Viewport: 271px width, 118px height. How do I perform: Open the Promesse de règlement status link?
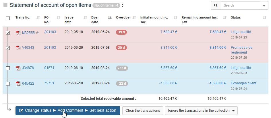(241, 50)
